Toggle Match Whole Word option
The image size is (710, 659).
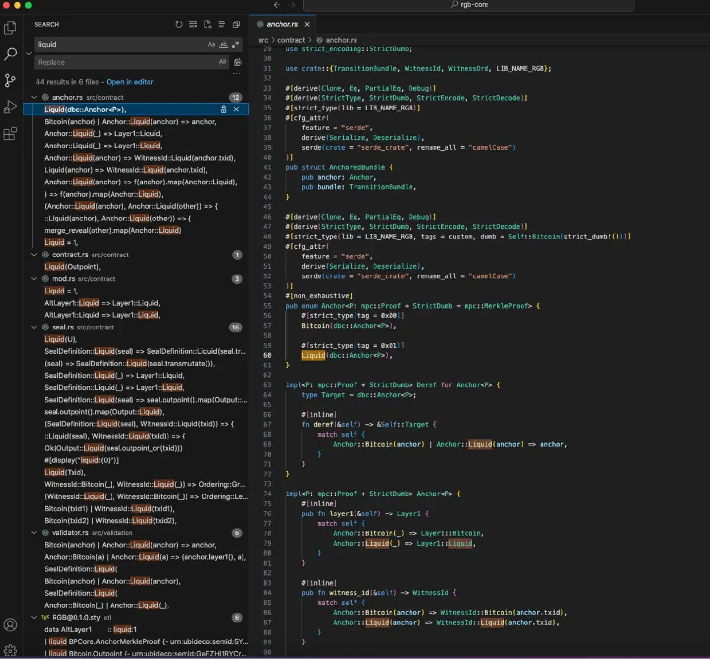(224, 44)
